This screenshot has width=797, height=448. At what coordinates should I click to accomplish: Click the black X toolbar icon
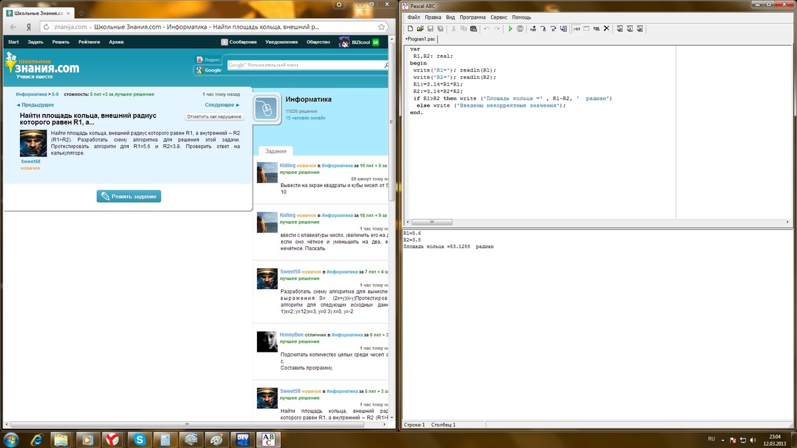(x=606, y=29)
